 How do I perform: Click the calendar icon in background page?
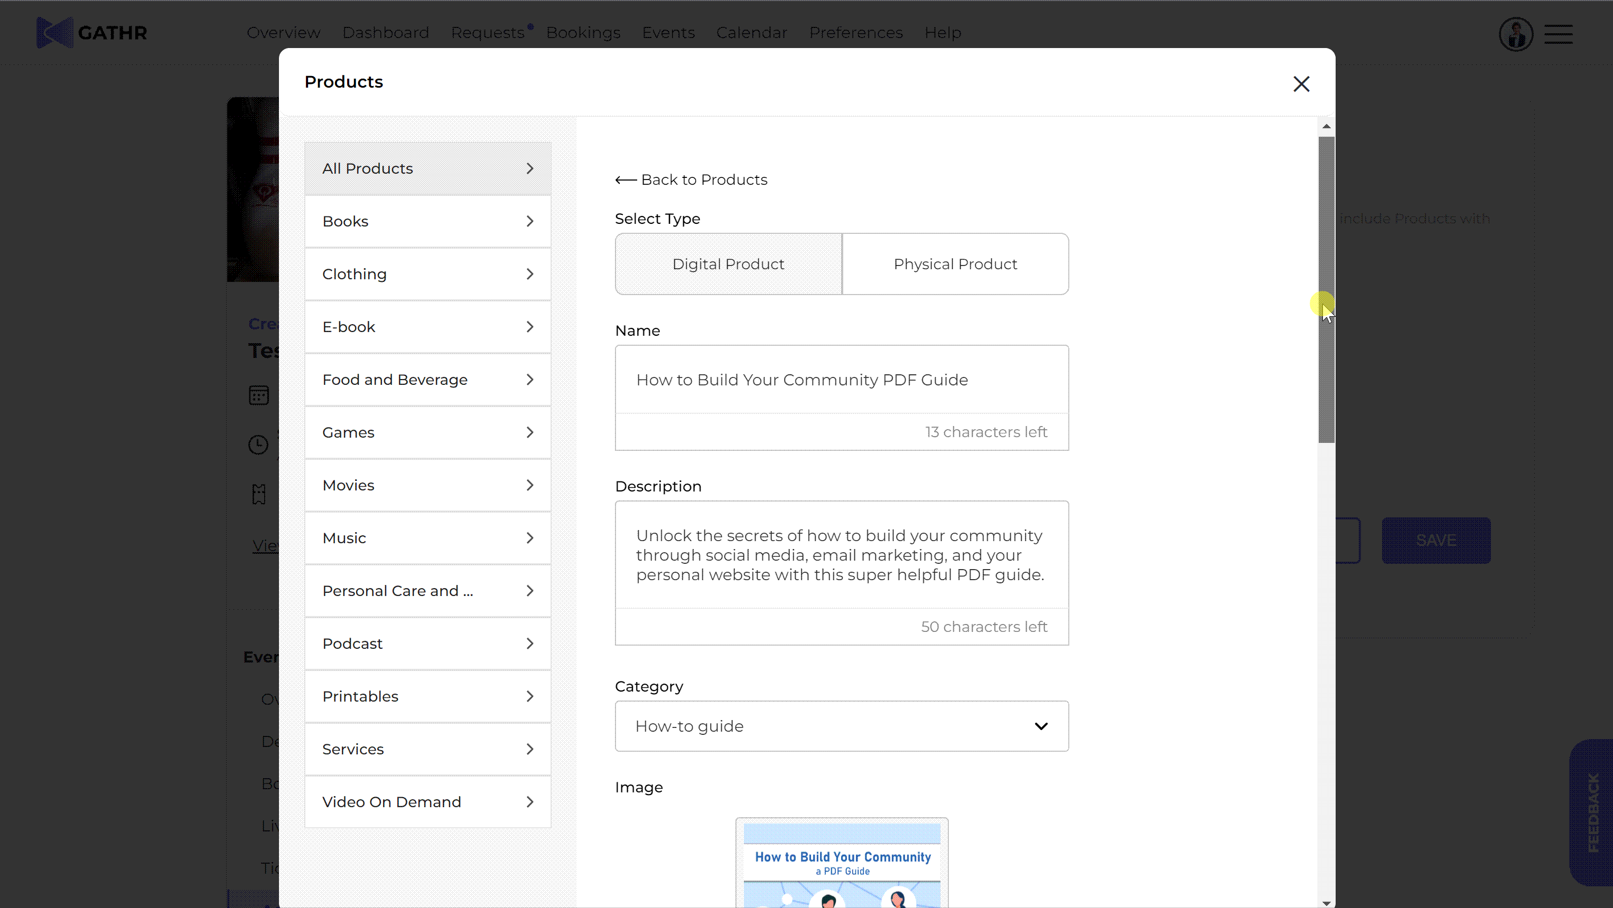[258, 395]
